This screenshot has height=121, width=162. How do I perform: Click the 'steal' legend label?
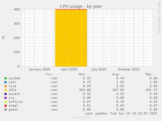13,106
